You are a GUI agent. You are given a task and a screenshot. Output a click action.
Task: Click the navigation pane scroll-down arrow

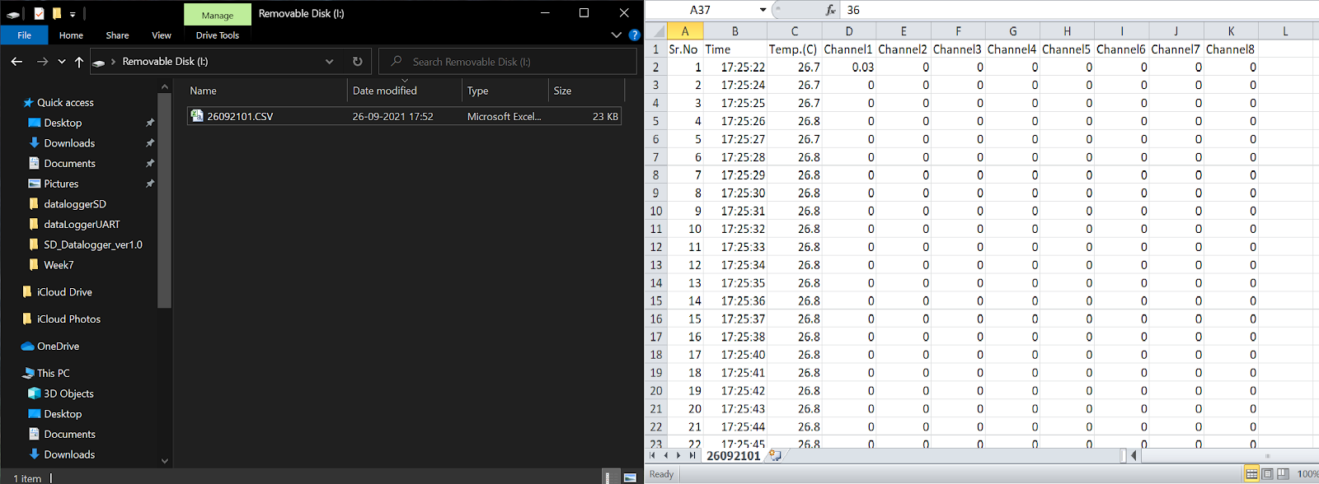point(164,461)
